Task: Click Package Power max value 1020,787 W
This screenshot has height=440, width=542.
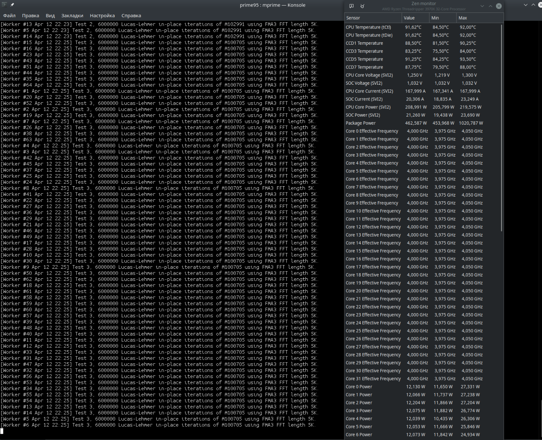Action: tap(471, 123)
